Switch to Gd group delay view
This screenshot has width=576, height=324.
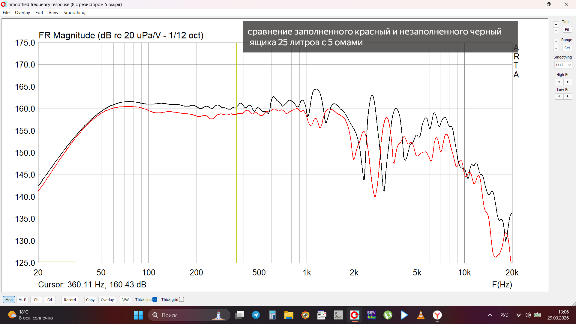49,300
